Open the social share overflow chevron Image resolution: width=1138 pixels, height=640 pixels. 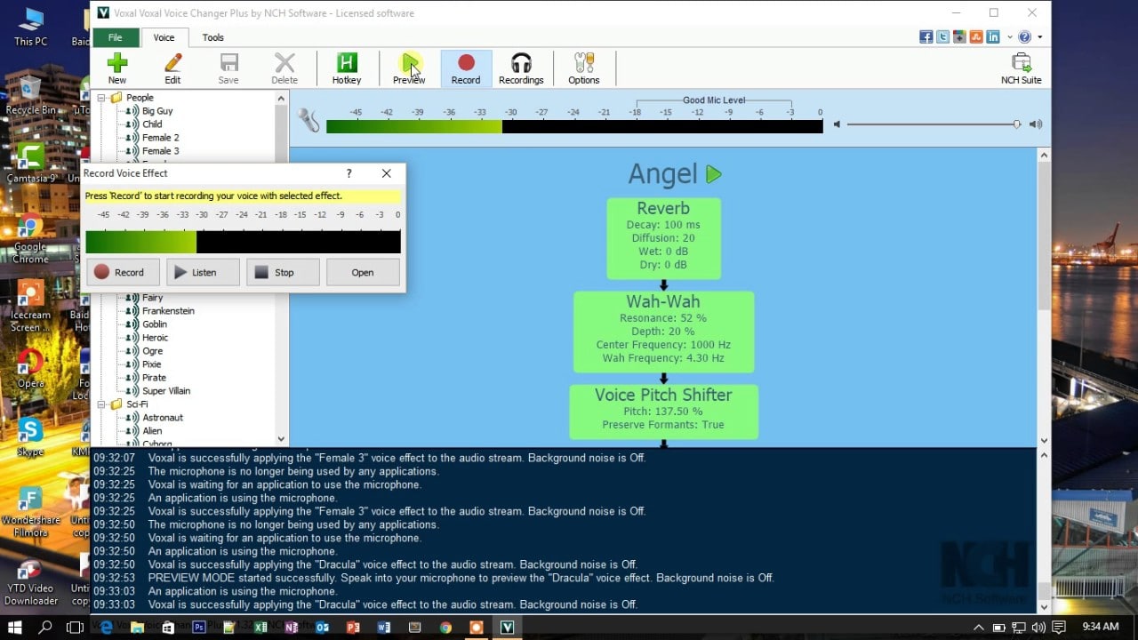pyautogui.click(x=1010, y=37)
